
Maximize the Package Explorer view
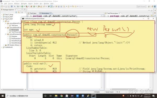pyautogui.click(x=25, y=9)
